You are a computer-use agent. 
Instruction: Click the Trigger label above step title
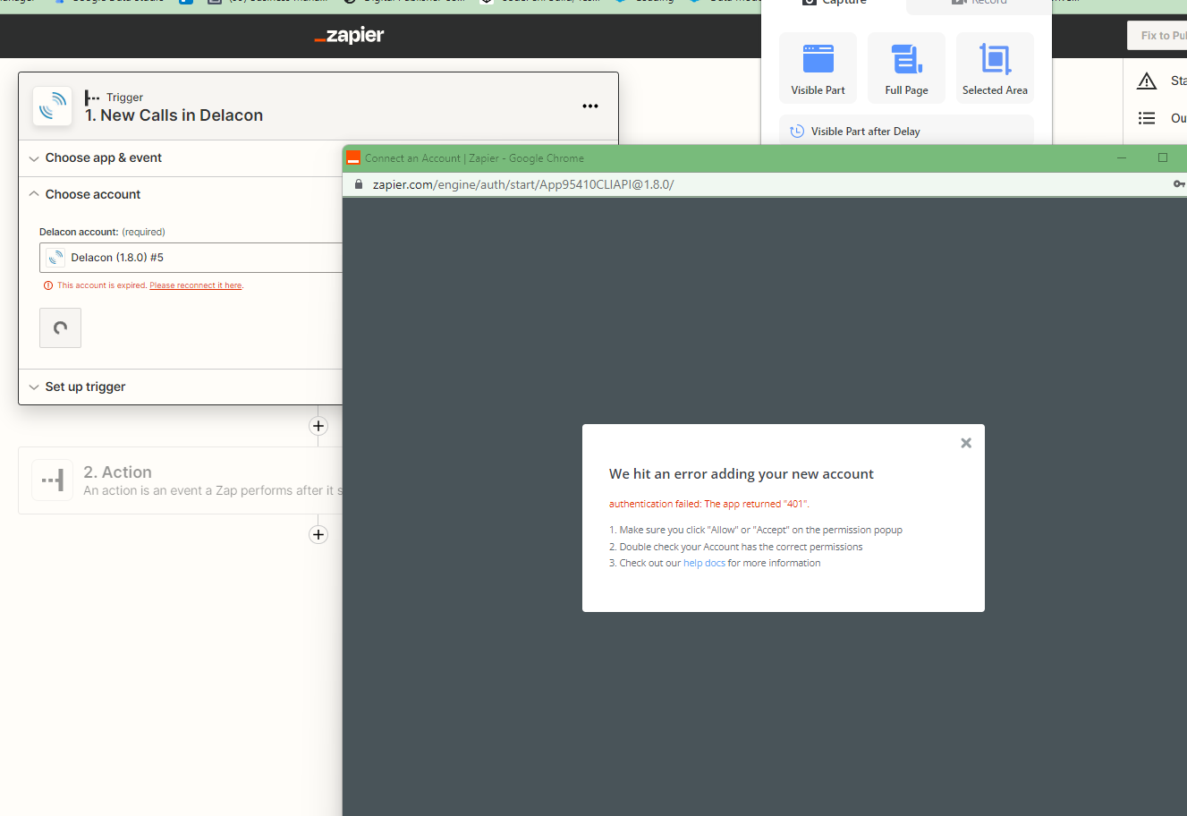pyautogui.click(x=124, y=97)
